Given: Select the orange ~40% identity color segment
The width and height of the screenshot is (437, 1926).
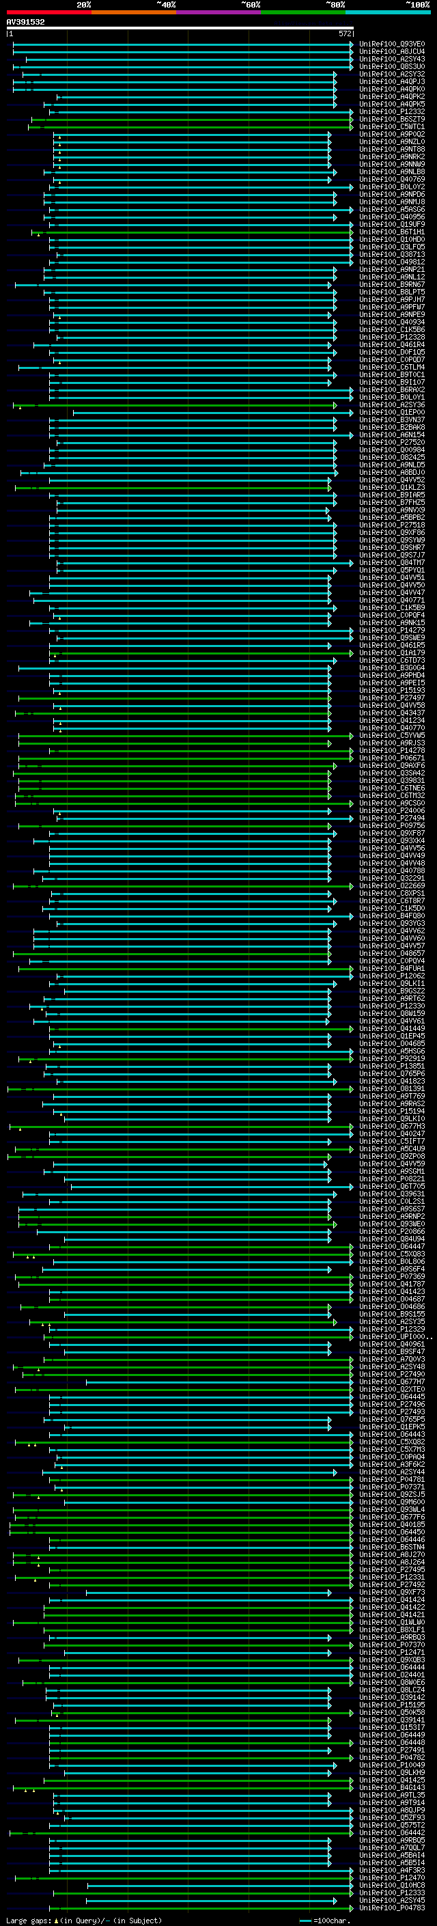Looking at the screenshot, I should (134, 12).
